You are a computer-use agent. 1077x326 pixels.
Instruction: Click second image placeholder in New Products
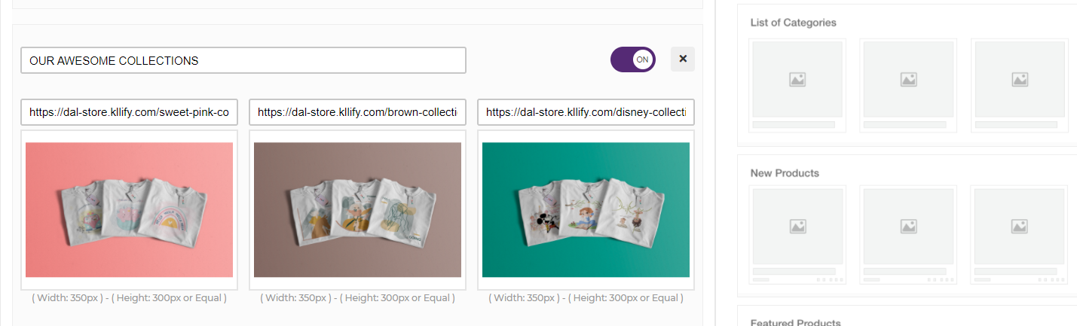[x=908, y=226]
